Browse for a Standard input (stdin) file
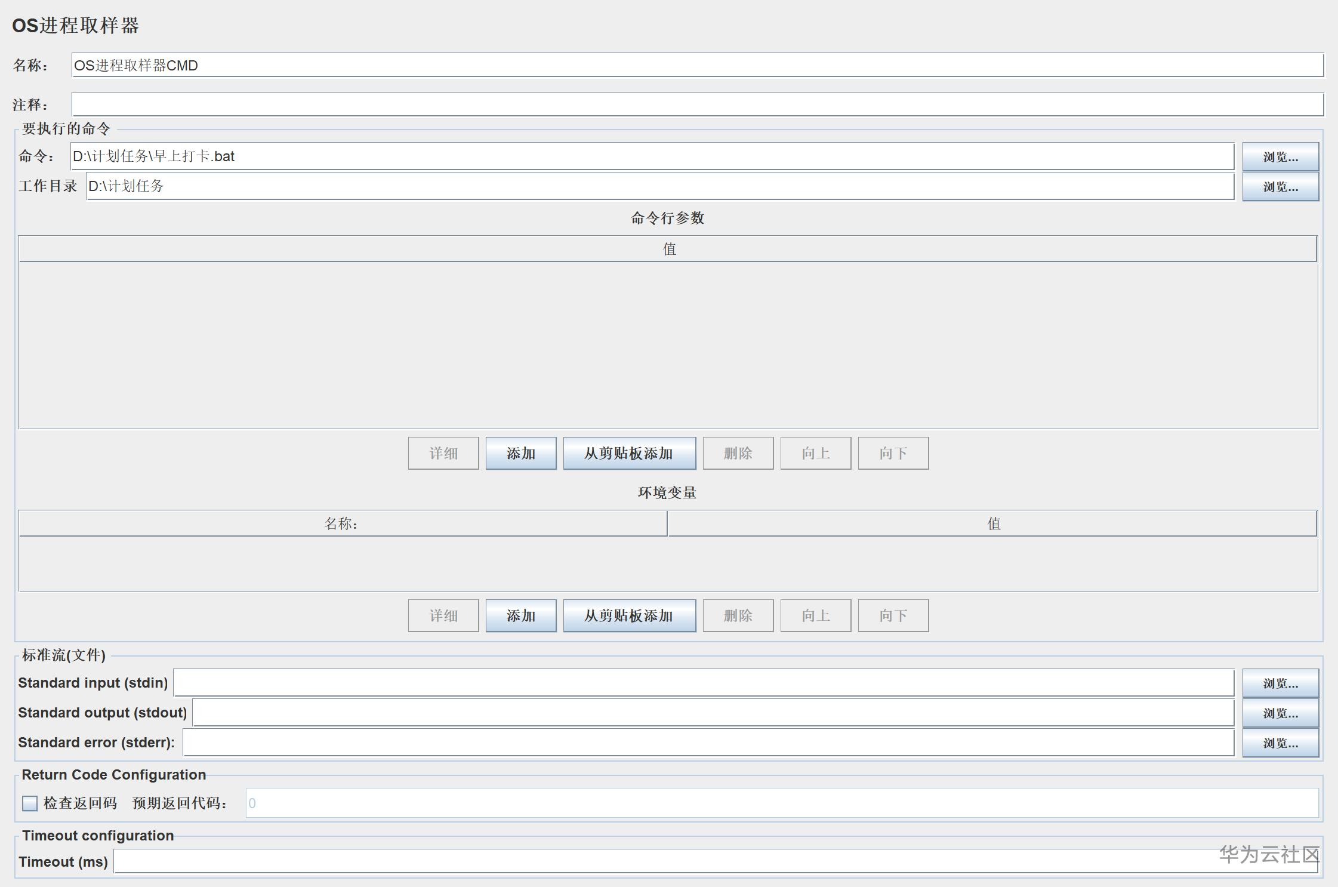1338x887 pixels. coord(1280,683)
